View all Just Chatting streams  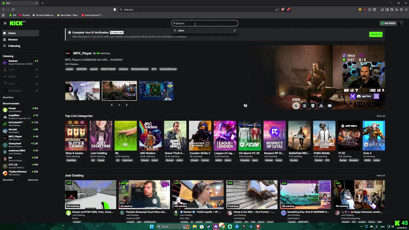pos(381,175)
